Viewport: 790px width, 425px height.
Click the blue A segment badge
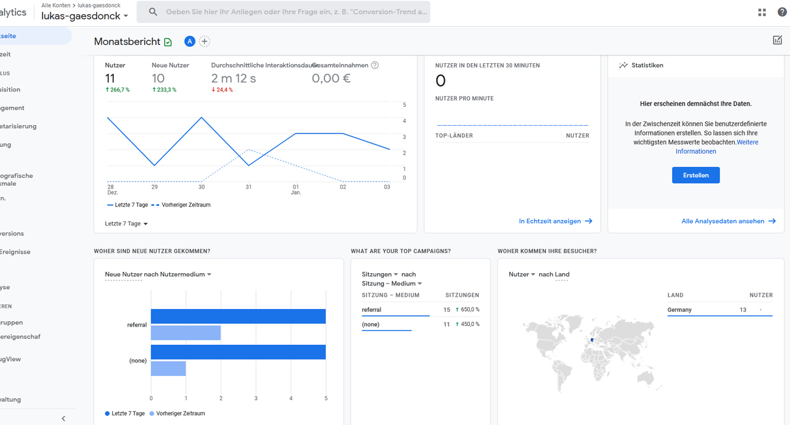[190, 41]
